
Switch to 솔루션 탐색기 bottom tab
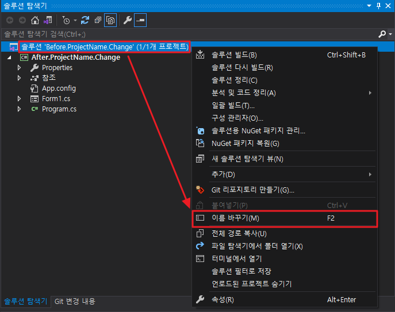(26, 301)
